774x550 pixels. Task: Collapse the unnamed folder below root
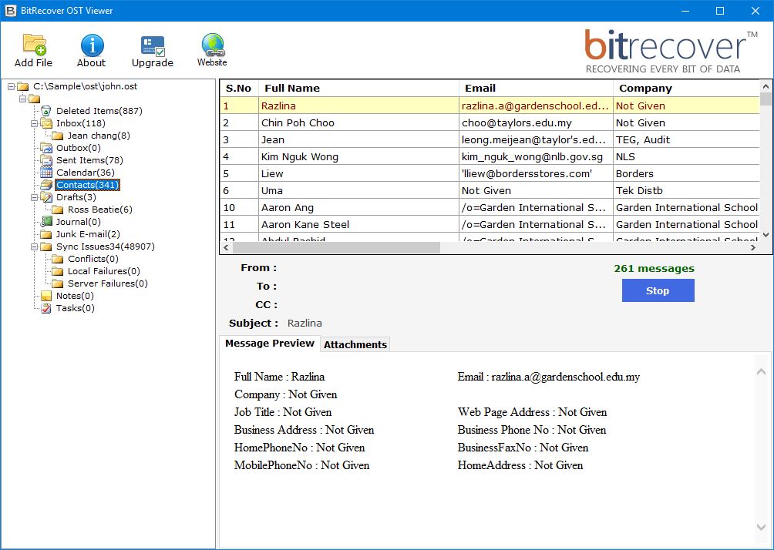click(22, 99)
